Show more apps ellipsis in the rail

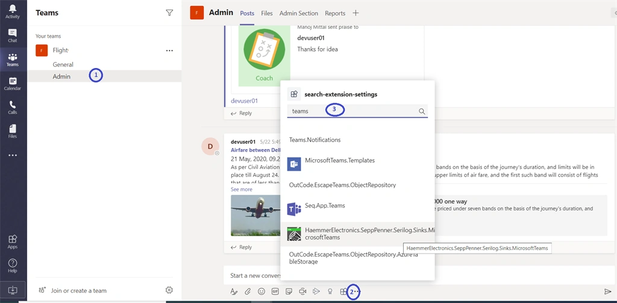13,156
